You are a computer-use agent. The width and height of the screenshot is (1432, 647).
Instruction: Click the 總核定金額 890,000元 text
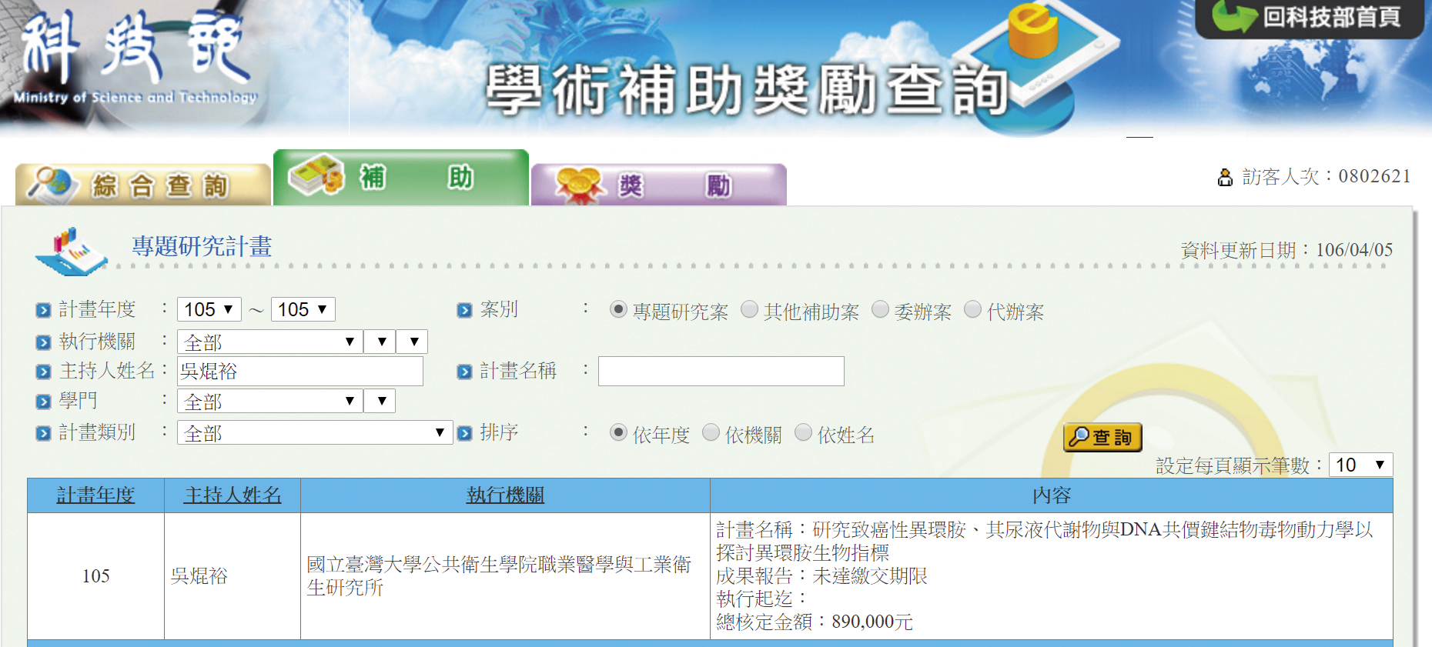[815, 622]
